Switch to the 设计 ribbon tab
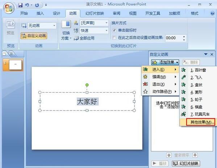 click(57, 13)
